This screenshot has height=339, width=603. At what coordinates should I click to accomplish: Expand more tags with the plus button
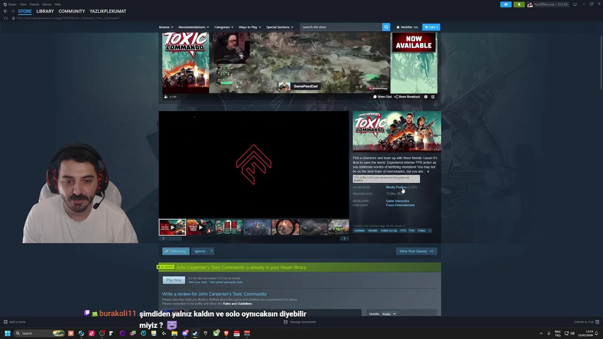429,230
